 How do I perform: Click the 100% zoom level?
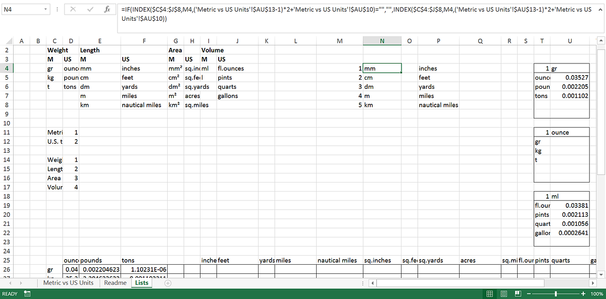click(596, 294)
